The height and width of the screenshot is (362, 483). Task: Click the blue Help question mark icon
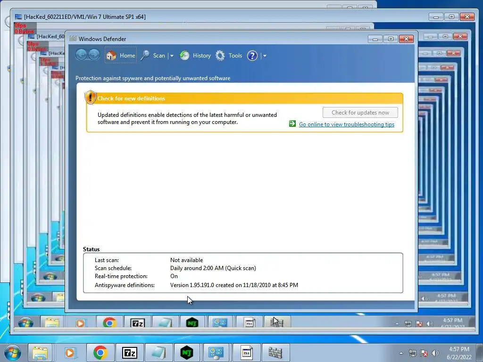(252, 56)
